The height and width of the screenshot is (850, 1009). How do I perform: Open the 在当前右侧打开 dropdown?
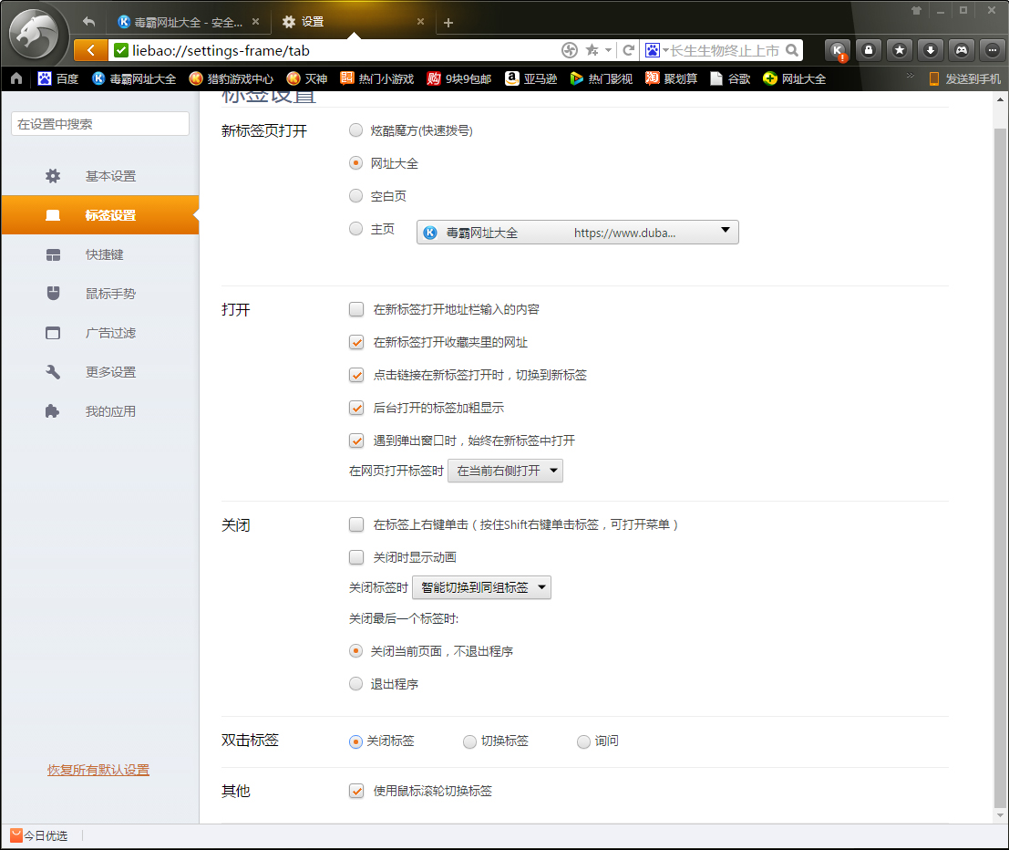[504, 471]
